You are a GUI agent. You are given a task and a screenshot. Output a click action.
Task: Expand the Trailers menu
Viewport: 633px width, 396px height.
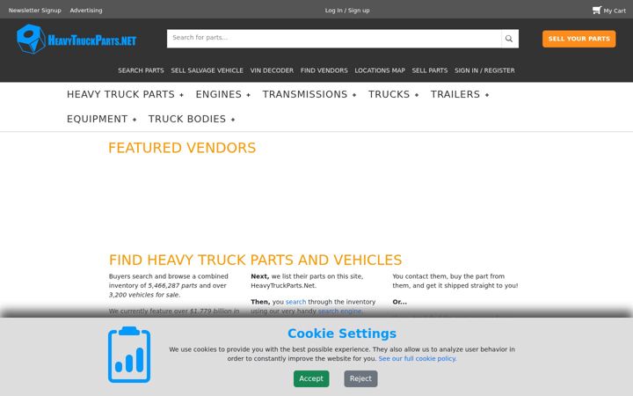tap(460, 94)
